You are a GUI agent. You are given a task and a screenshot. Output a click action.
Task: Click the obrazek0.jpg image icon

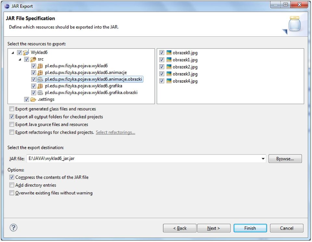point(169,53)
